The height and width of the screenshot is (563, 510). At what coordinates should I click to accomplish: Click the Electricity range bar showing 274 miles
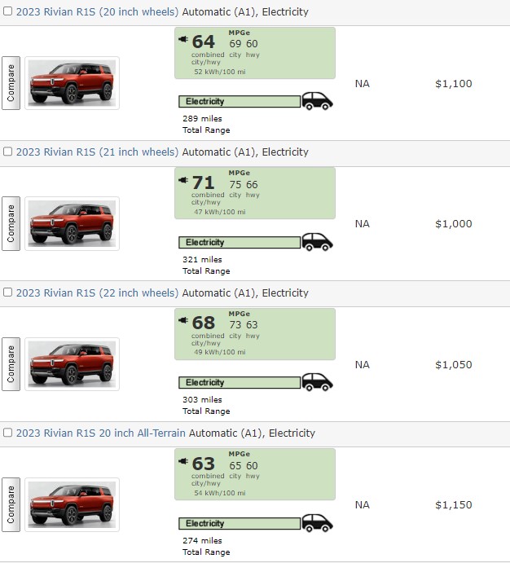click(x=239, y=523)
